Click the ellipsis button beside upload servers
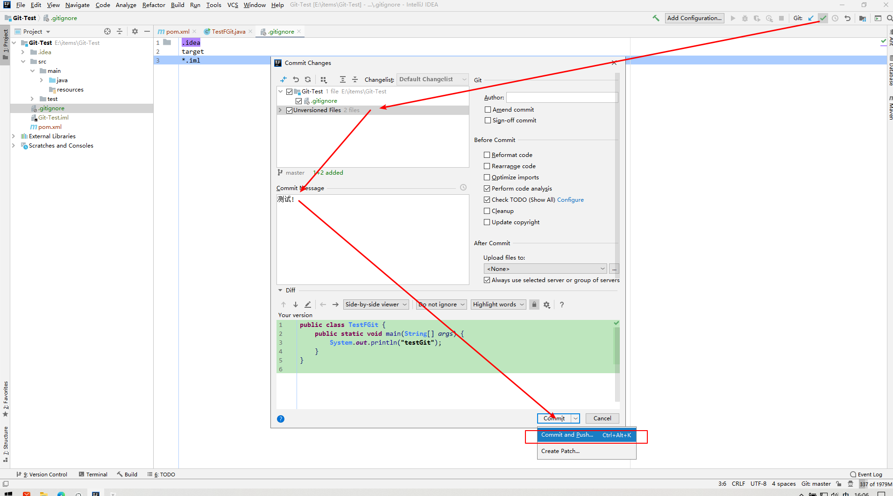The height and width of the screenshot is (496, 893). [x=615, y=269]
